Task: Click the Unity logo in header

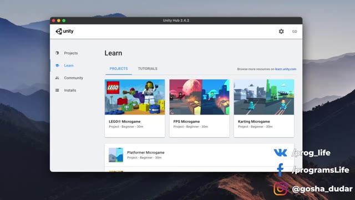Action: click(x=64, y=31)
